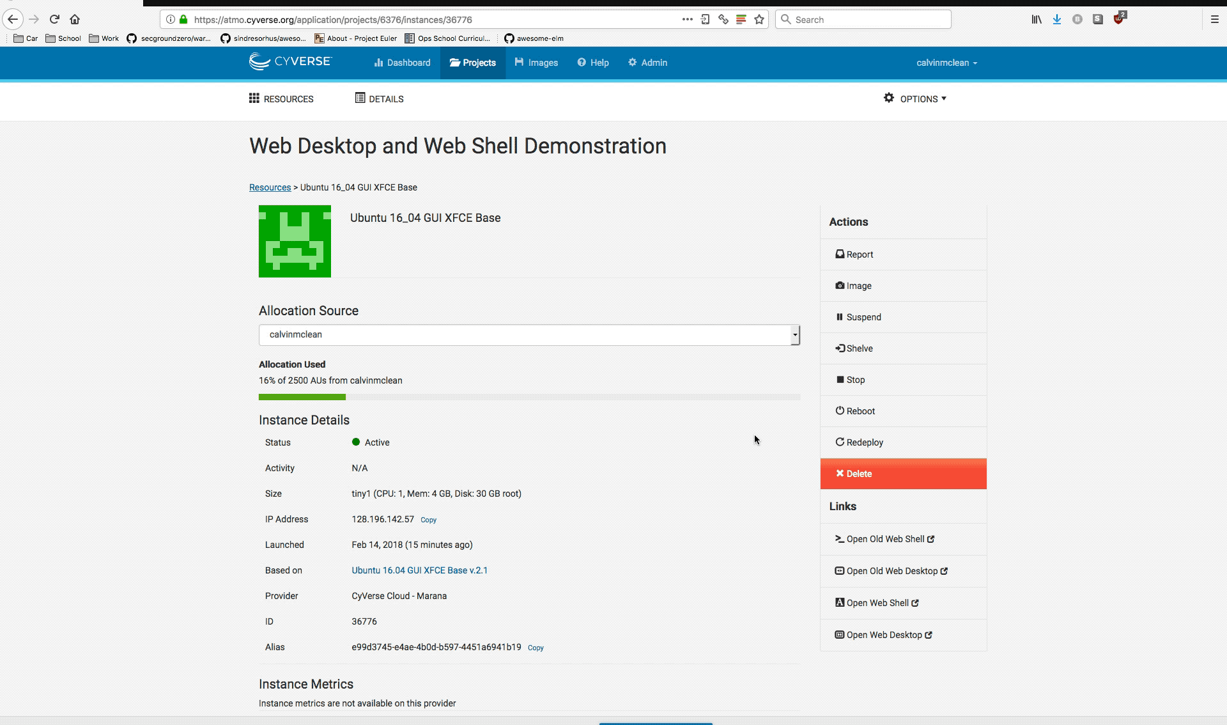This screenshot has height=725, width=1227.
Task: Open Allocation Source combo box
Action: (529, 335)
